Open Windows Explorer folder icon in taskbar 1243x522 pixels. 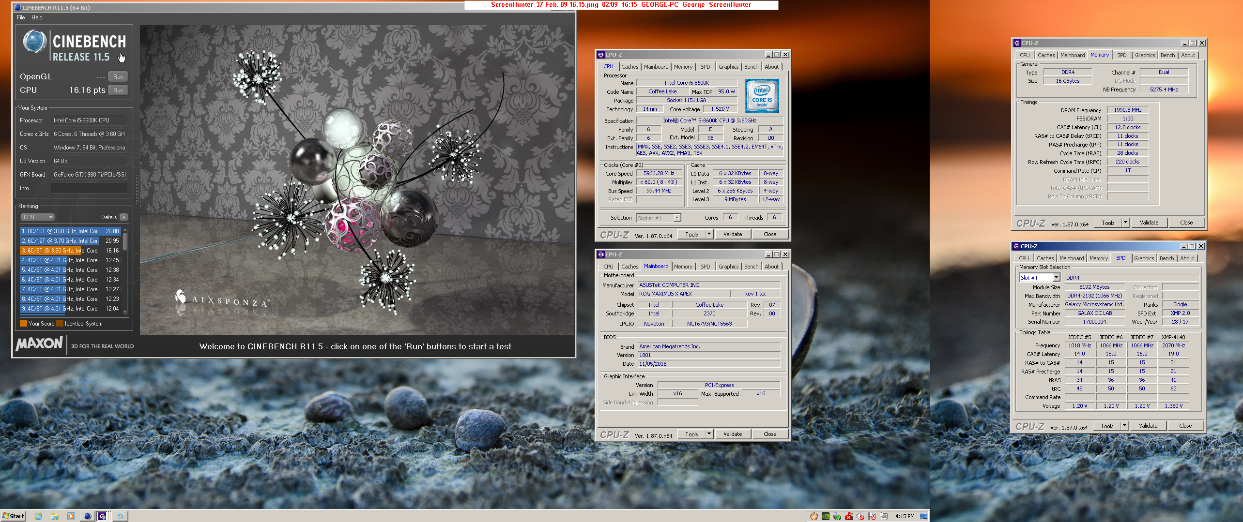point(55,516)
